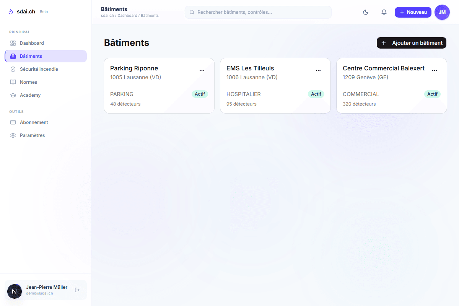Open the Parking Riponne card options menu
This screenshot has height=306, width=459.
202,70
